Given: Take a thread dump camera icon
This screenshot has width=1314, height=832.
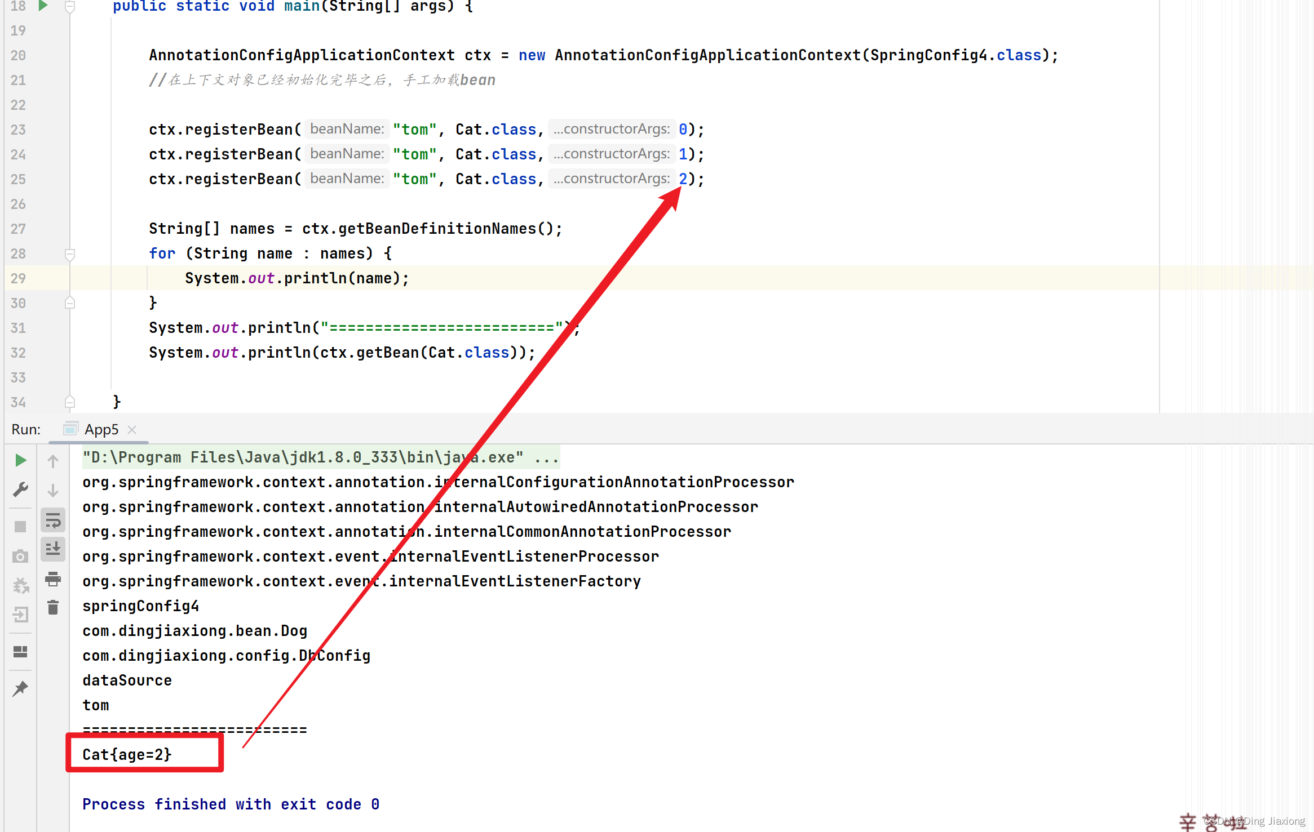Looking at the screenshot, I should point(20,556).
